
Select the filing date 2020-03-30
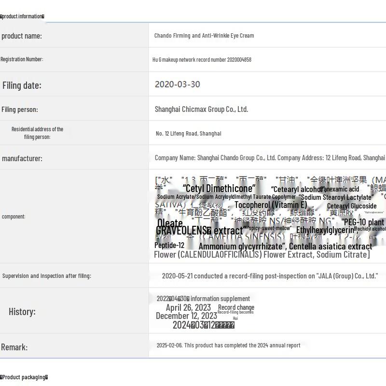[177, 84]
